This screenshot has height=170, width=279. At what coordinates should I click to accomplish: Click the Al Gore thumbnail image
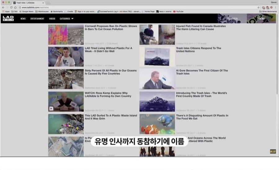tap(157, 79)
